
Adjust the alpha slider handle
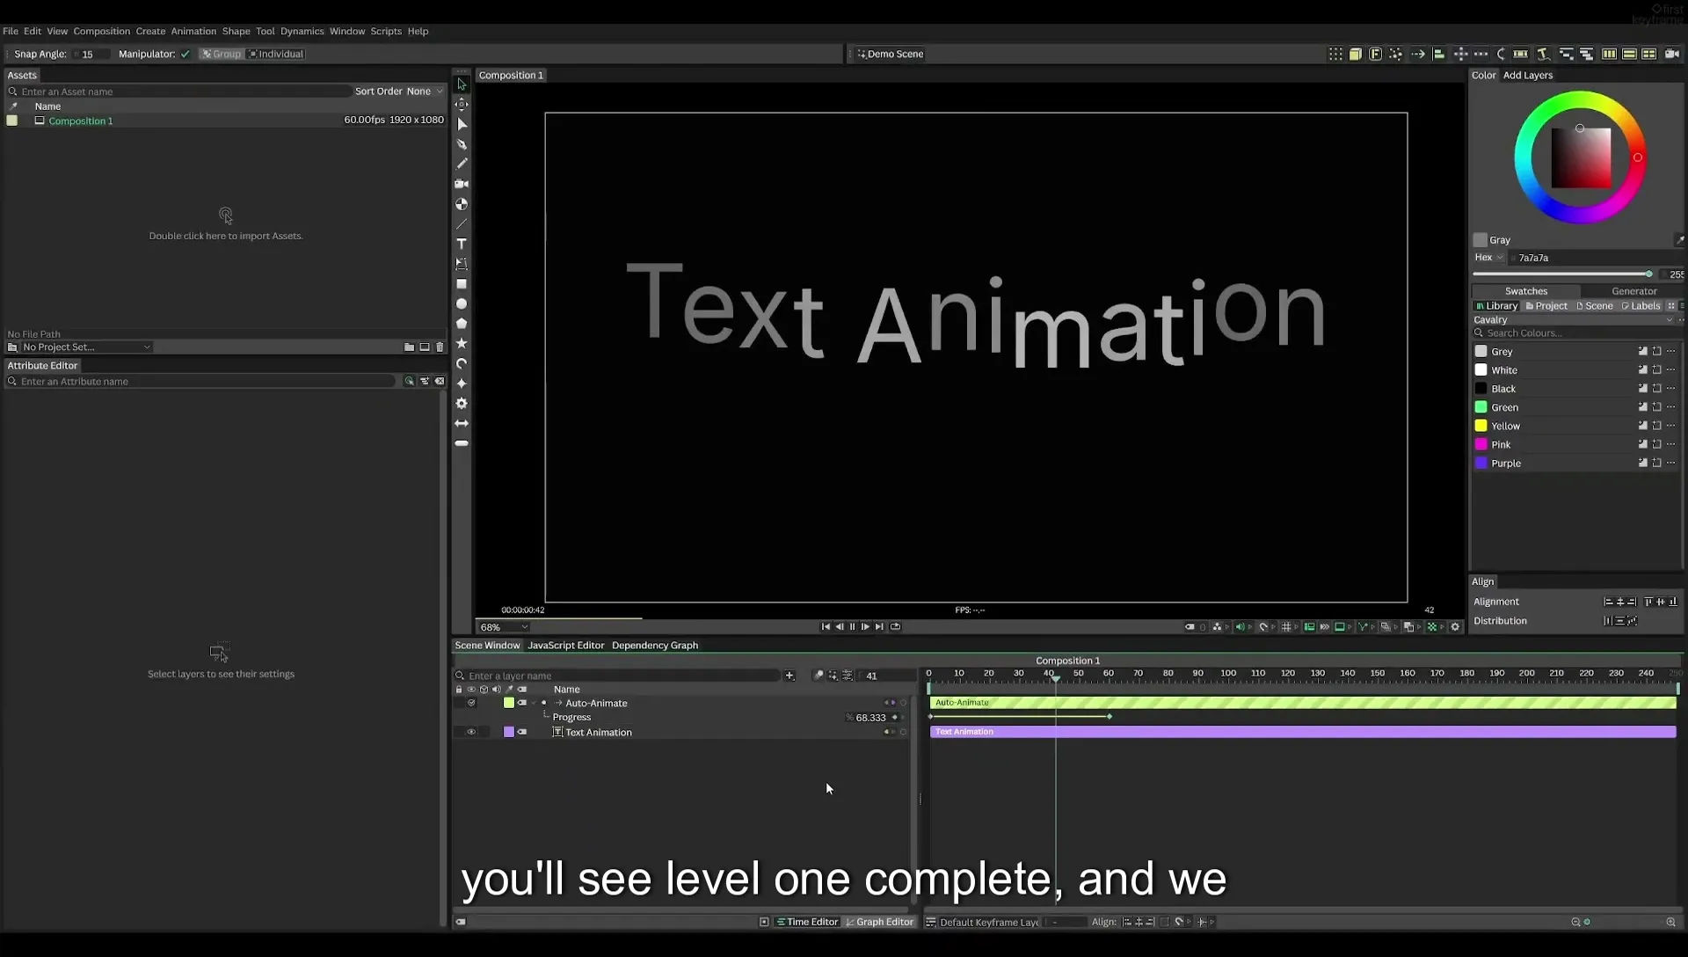(x=1648, y=274)
